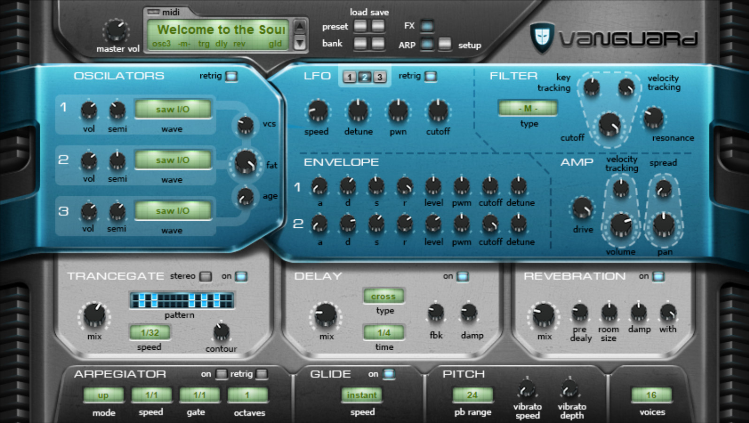
Task: Open arpeggiator mode up selector
Action: [103, 395]
